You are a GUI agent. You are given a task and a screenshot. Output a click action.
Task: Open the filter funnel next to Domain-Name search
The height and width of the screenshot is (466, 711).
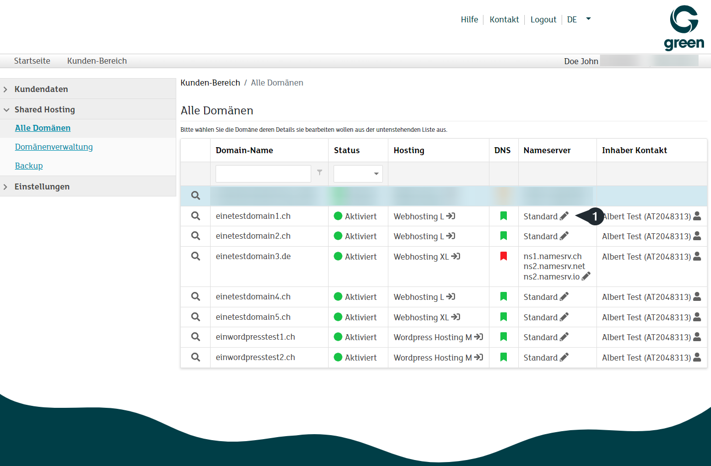319,173
